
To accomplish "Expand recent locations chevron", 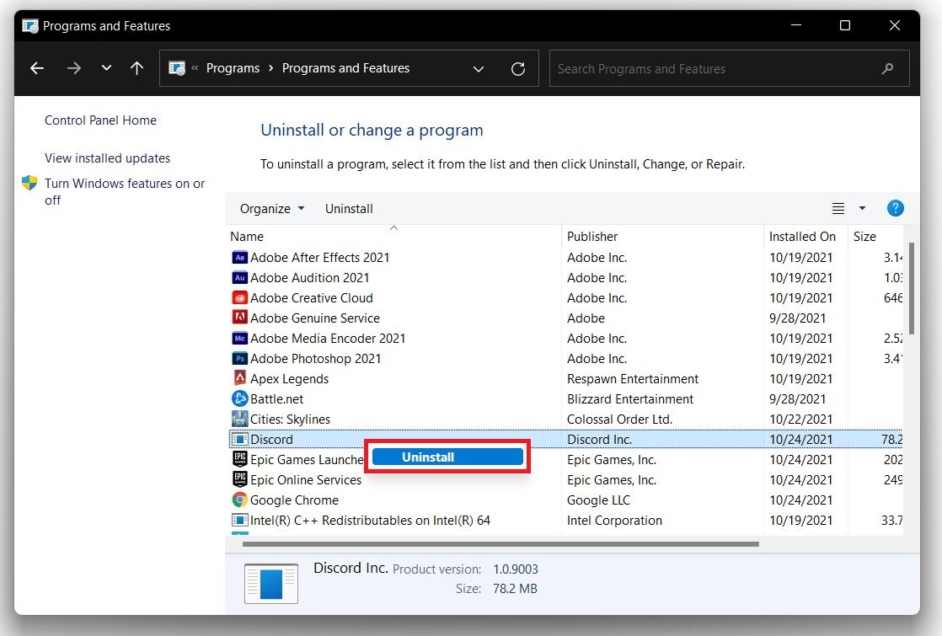I will 106,69.
